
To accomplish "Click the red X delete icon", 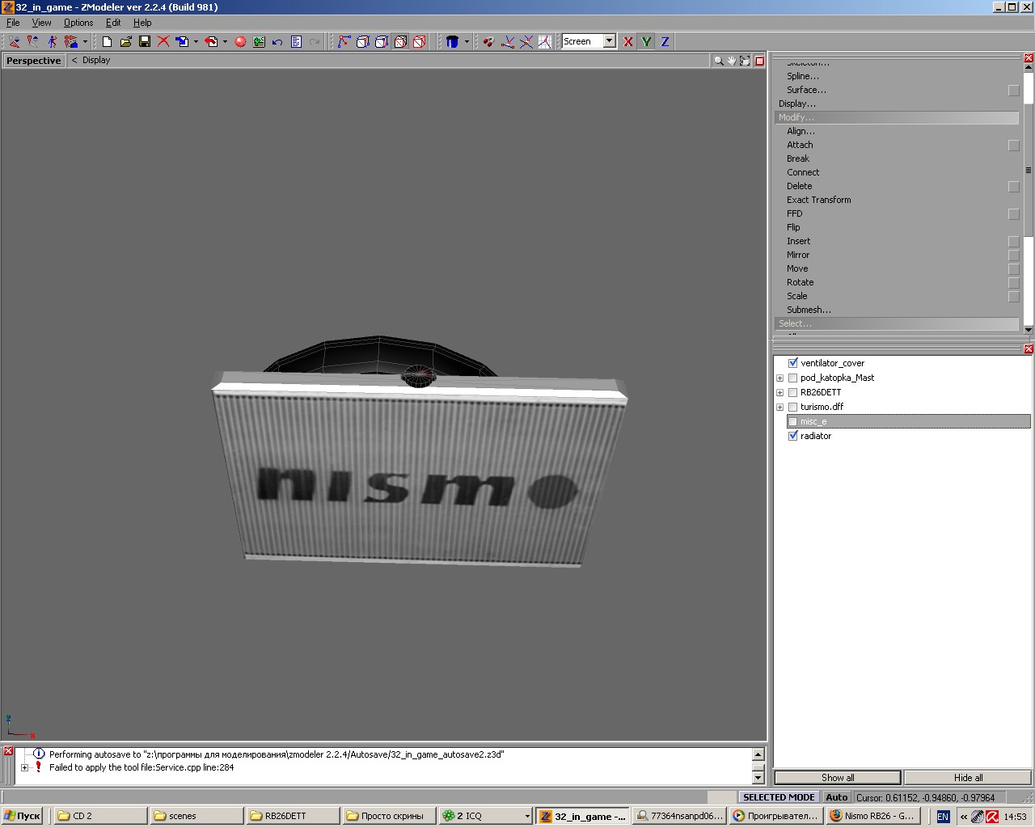I will 163,41.
